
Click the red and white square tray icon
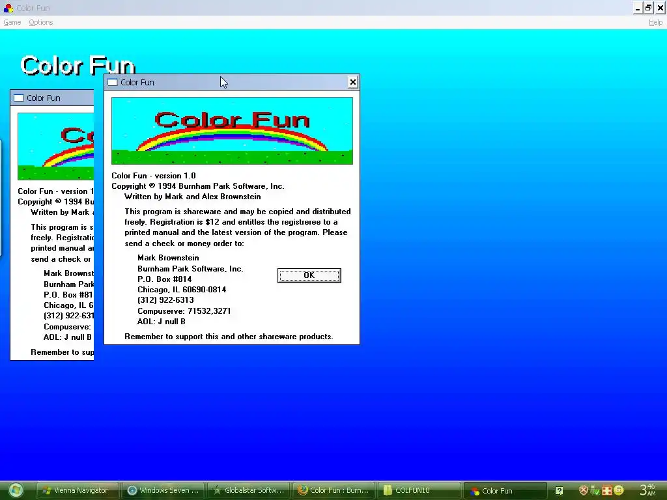[607, 491]
